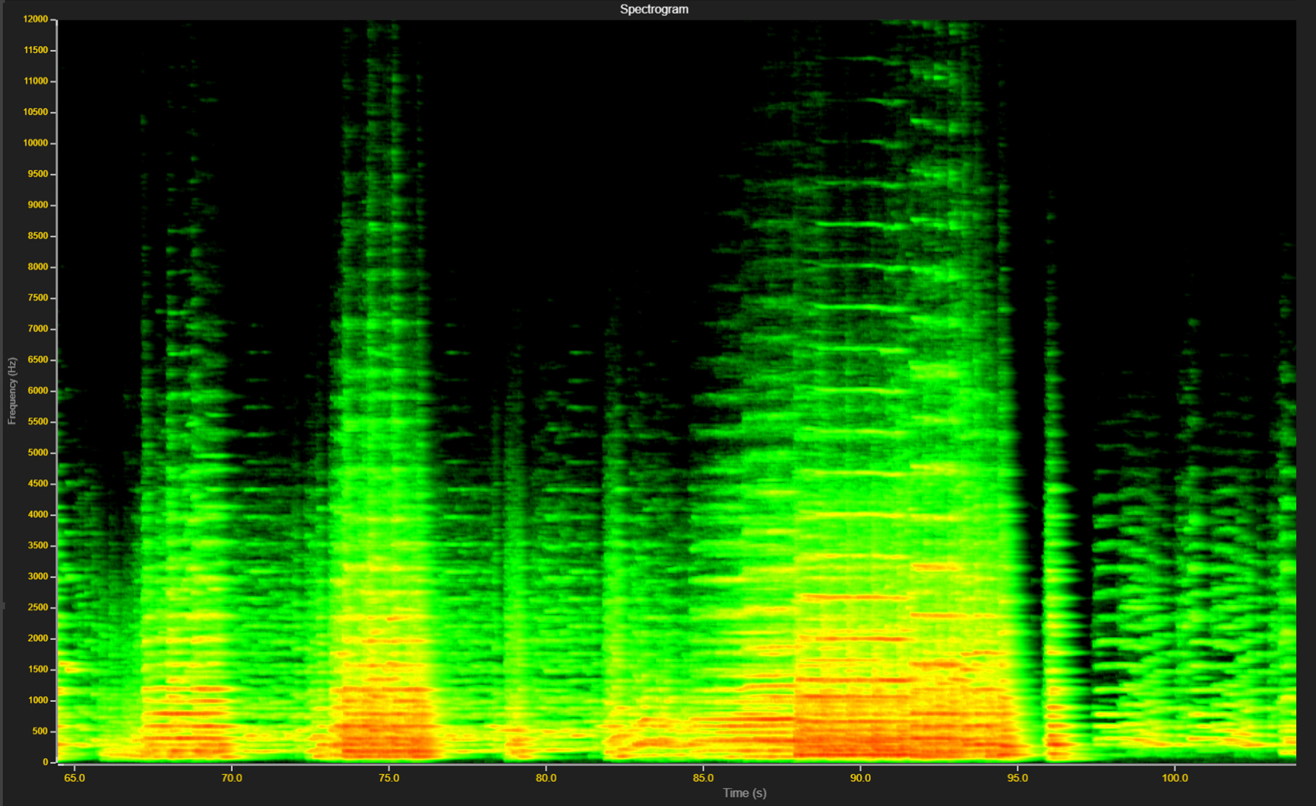Click the 75.0 seconds tick label
The height and width of the screenshot is (806, 1316).
[388, 777]
